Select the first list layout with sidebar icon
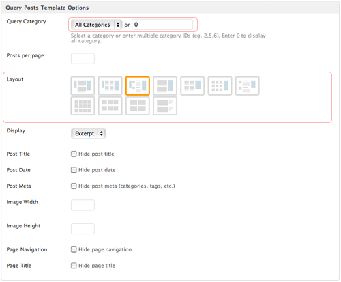Screen dimensions: 341x282 click(83, 86)
